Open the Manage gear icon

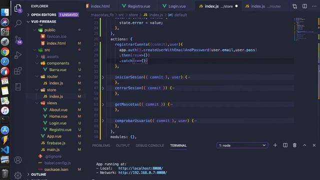(x=18, y=175)
